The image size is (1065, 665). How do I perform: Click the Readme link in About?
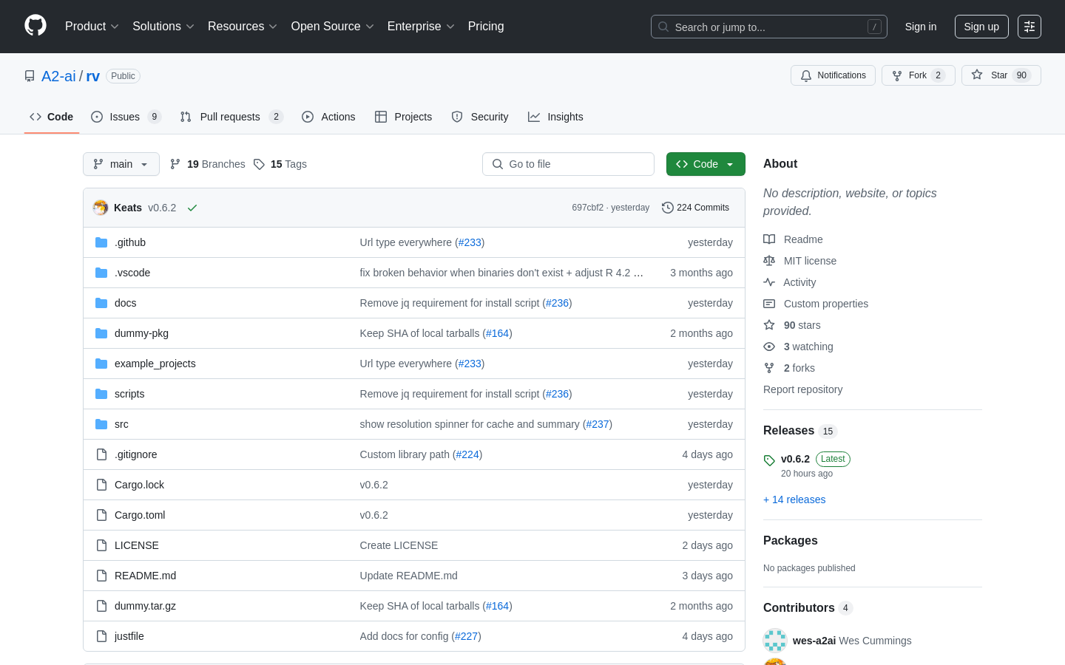[x=803, y=239]
